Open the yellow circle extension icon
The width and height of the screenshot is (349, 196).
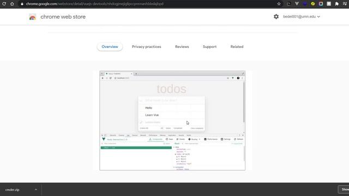tap(312, 4)
